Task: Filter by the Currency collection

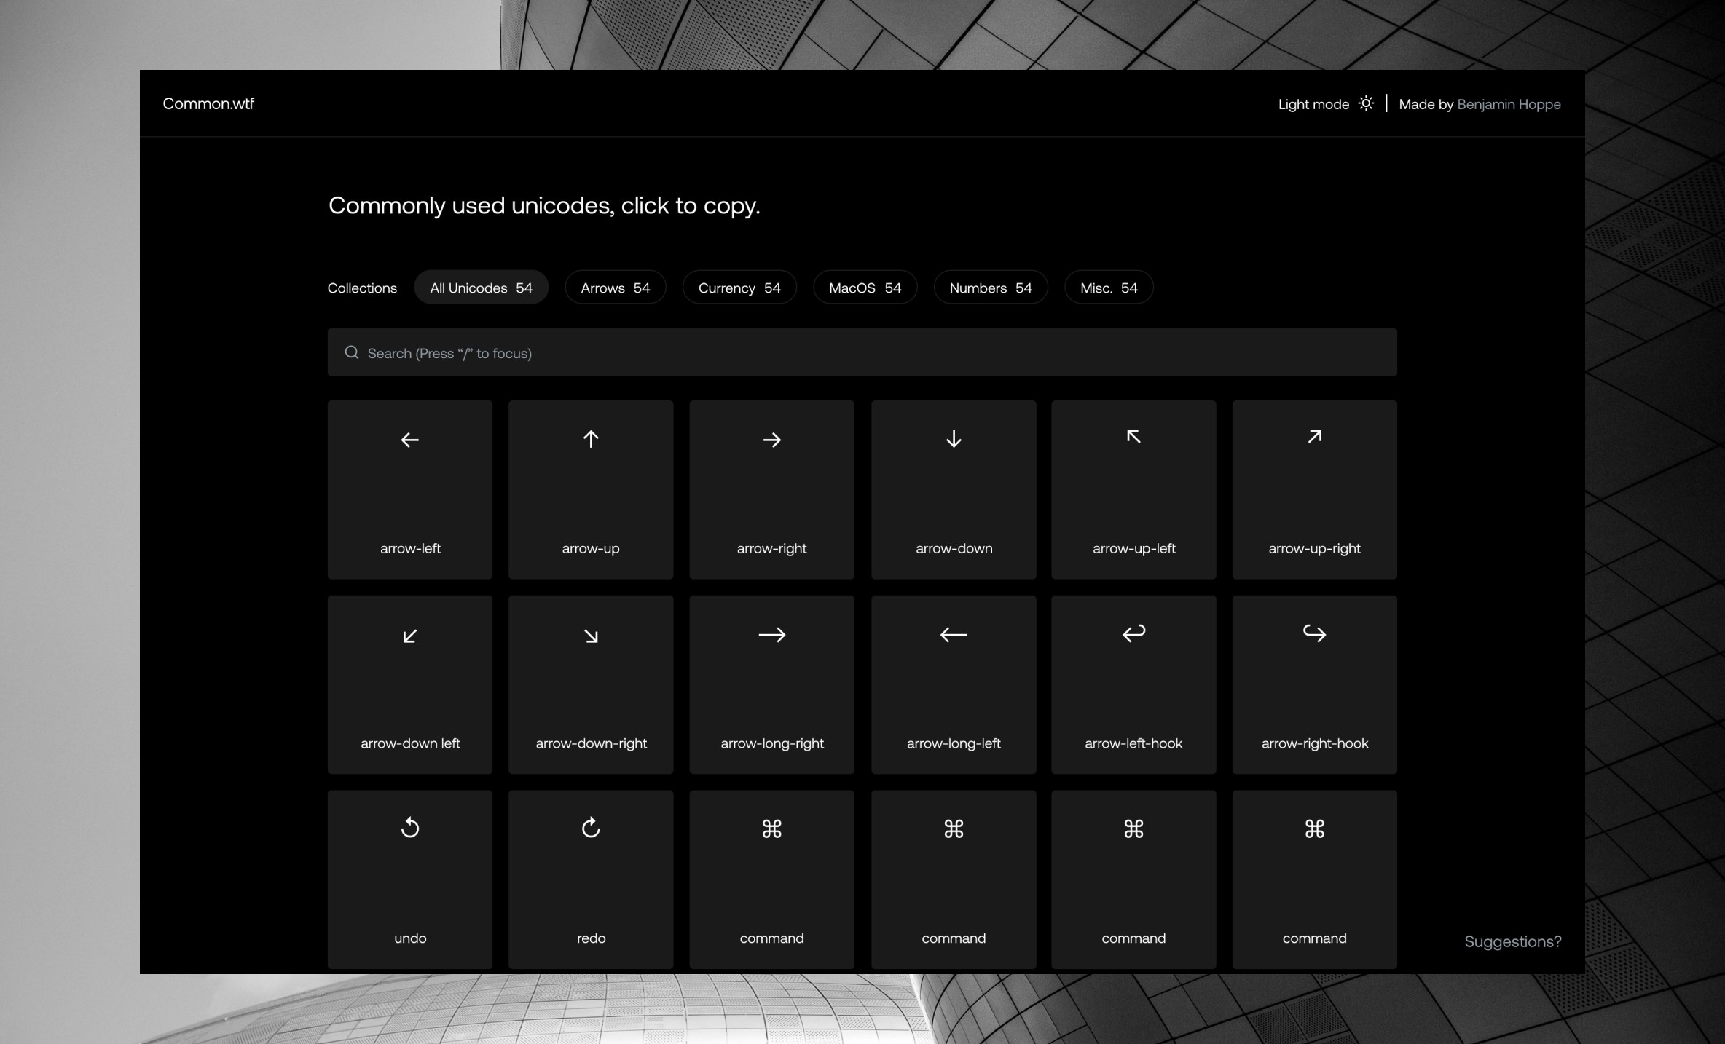Action: [x=739, y=288]
